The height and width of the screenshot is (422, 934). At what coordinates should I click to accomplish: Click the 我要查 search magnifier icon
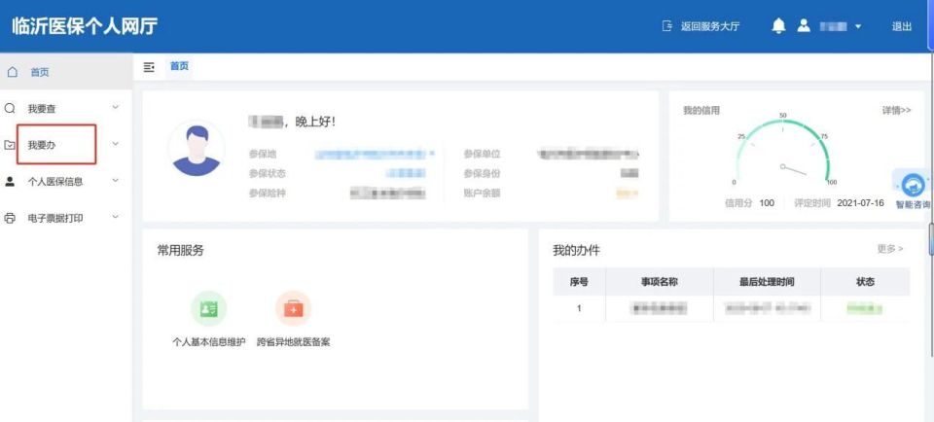[x=10, y=108]
